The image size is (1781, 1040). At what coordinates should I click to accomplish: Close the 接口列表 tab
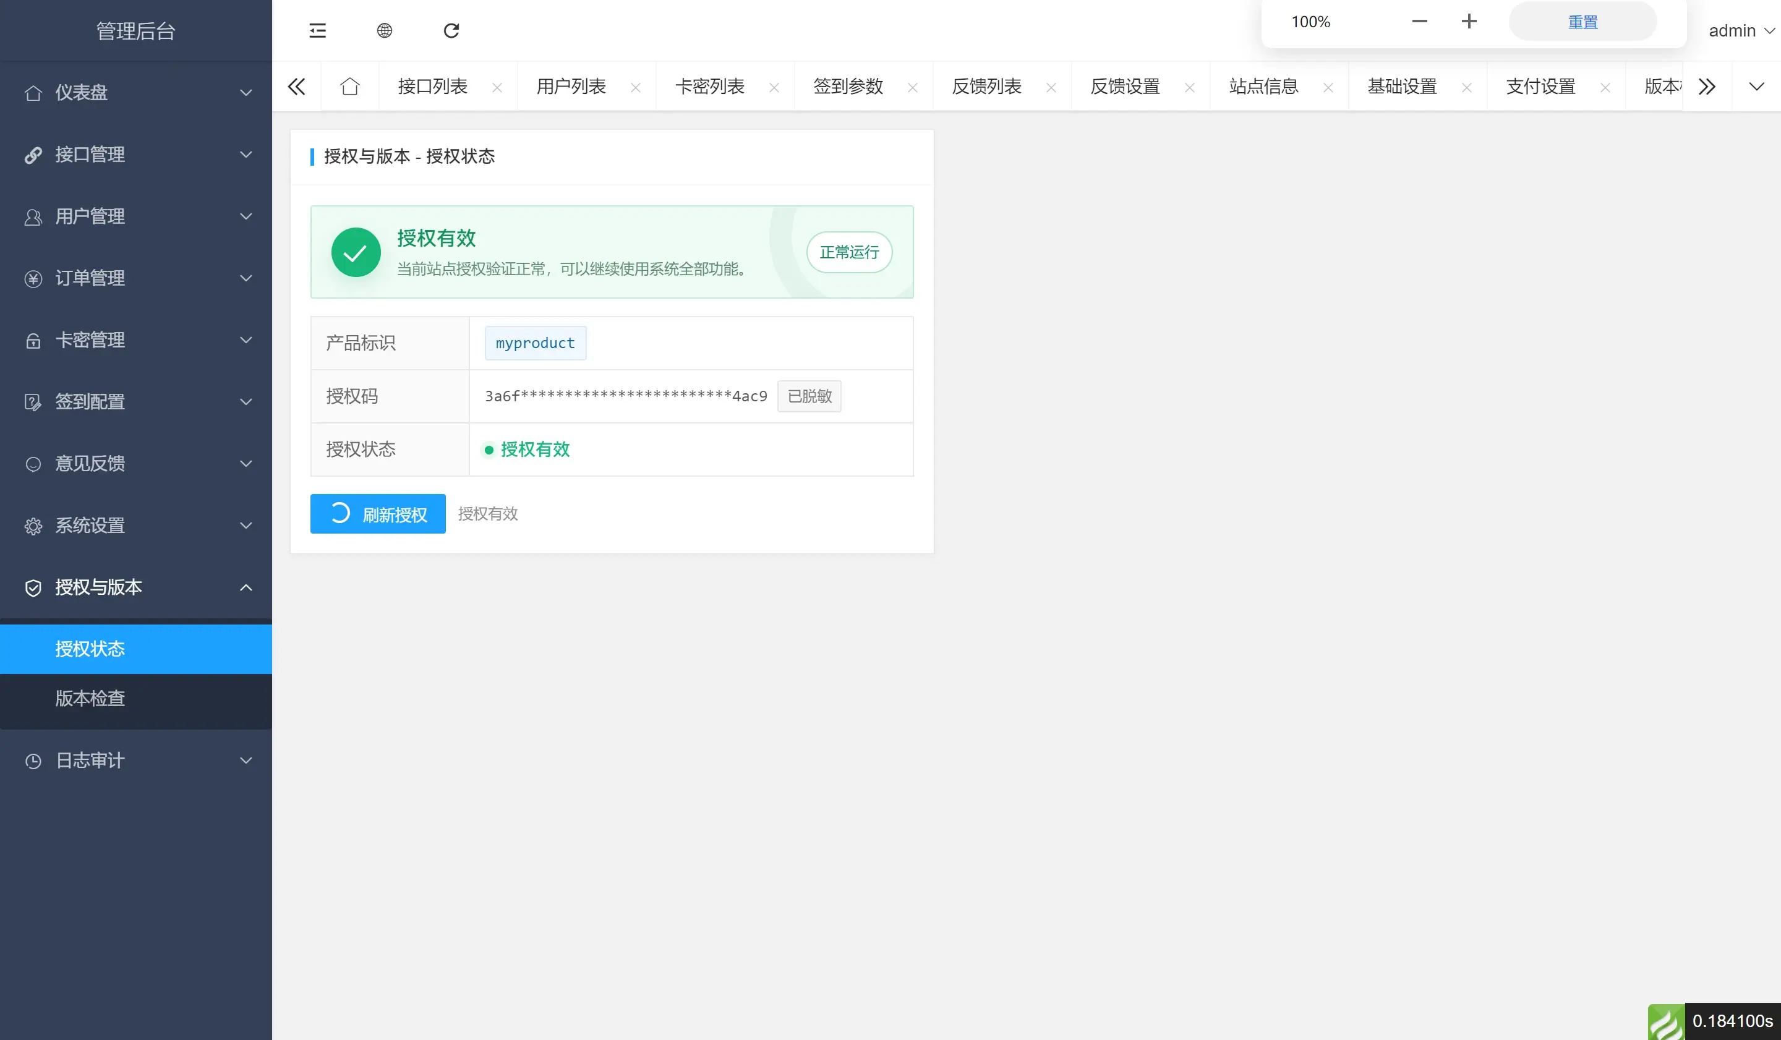[x=497, y=88]
